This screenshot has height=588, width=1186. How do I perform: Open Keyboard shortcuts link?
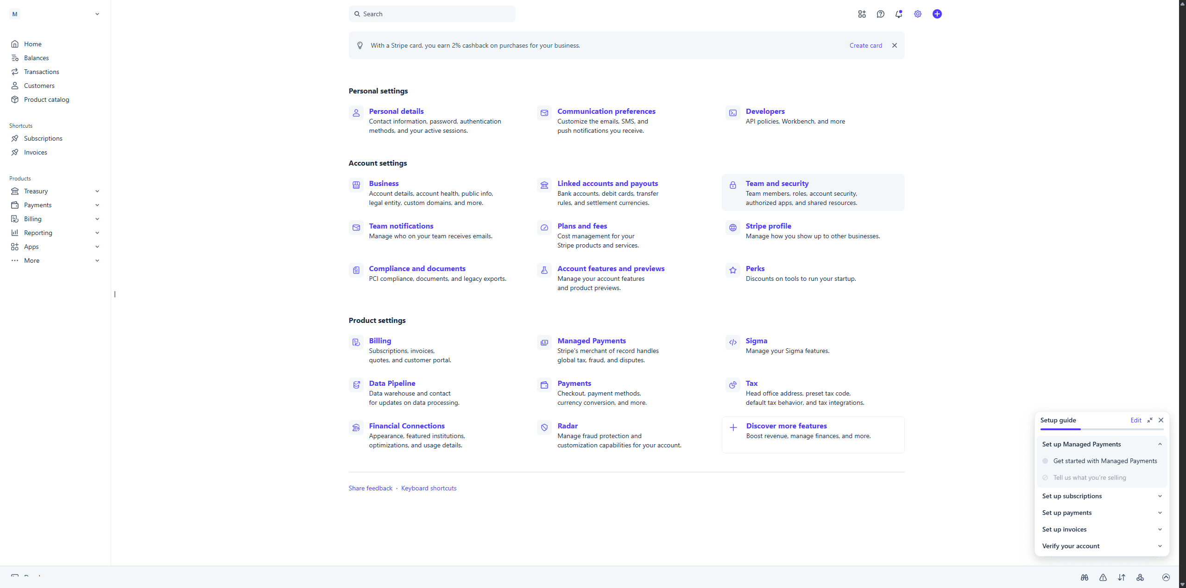tap(429, 488)
